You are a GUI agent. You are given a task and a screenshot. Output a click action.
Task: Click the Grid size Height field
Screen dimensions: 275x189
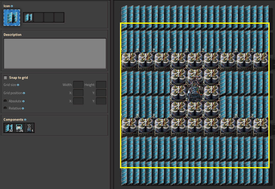pos(101,85)
